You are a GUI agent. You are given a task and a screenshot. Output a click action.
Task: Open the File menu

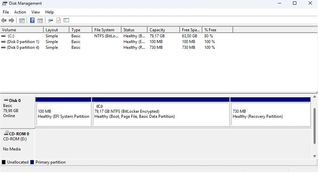pyautogui.click(x=6, y=12)
